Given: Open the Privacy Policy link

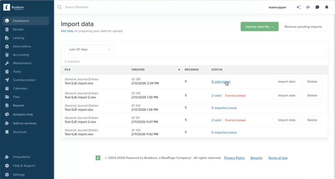Looking at the screenshot, I should pos(234,158).
